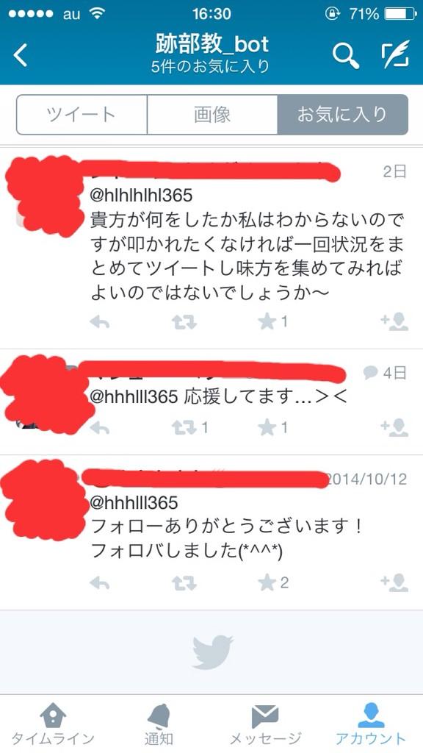
Task: Open @hlhlhlhl365 mention link
Action: coord(142,196)
